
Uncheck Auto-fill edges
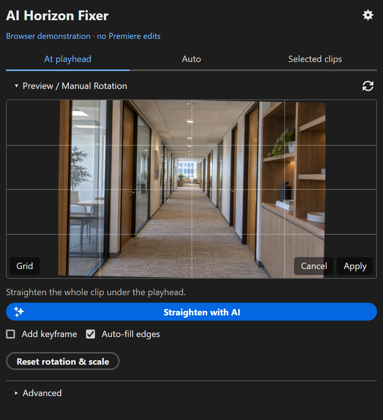pos(91,334)
